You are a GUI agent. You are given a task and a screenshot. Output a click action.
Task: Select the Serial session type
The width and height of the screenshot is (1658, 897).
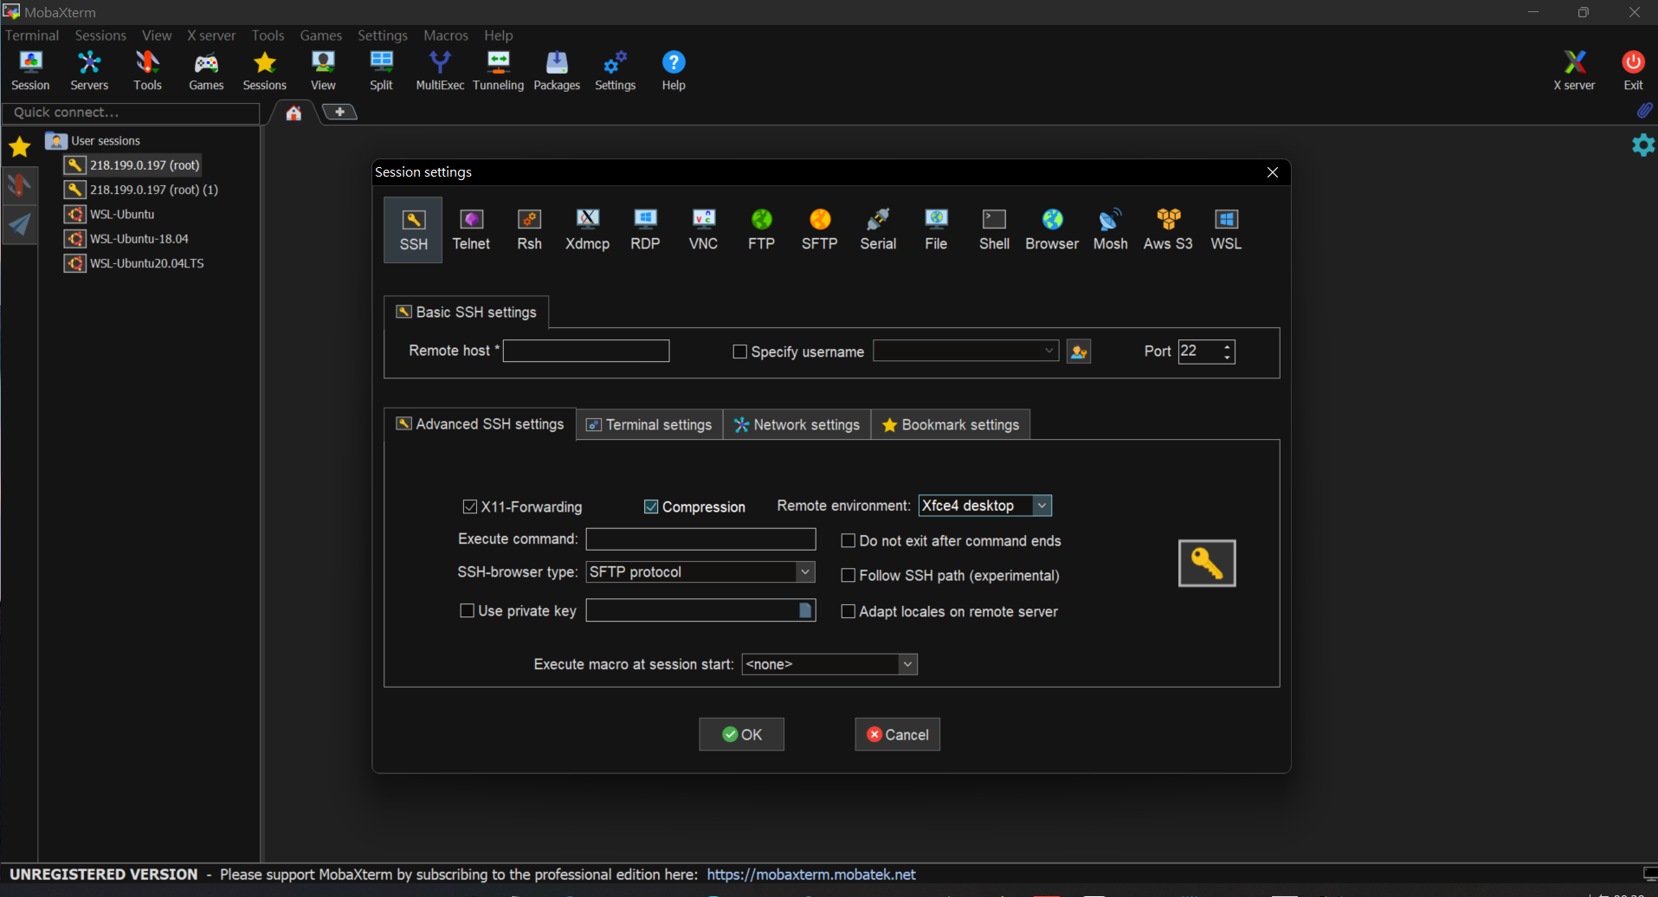878,229
